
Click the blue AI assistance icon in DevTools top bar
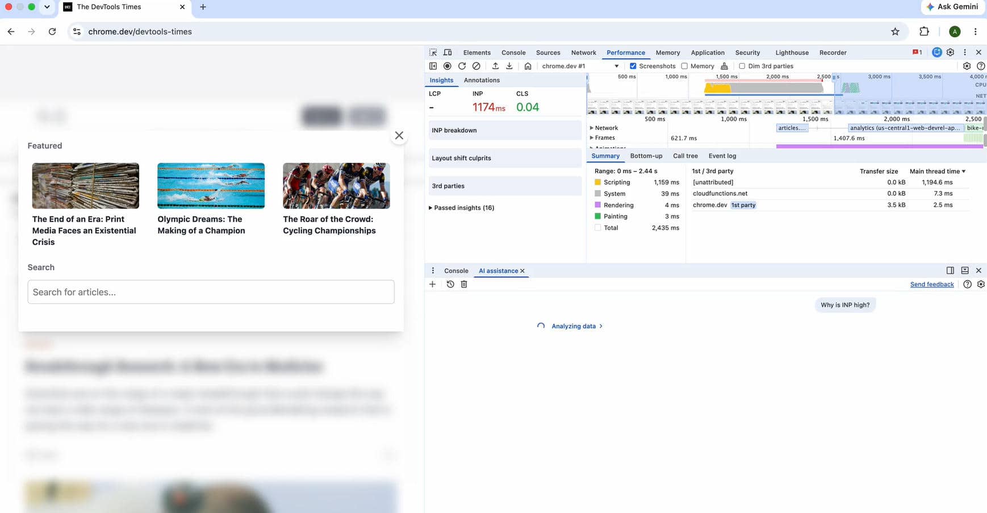936,52
